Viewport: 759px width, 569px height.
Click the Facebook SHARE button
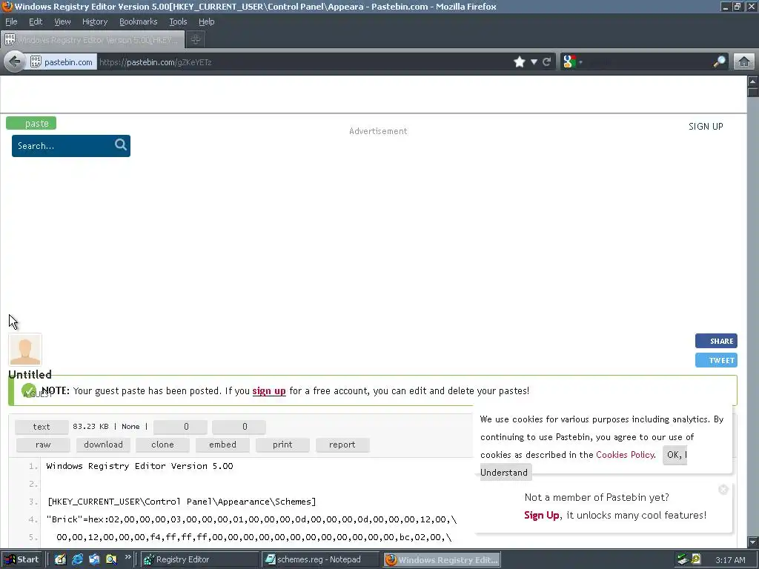tap(716, 341)
